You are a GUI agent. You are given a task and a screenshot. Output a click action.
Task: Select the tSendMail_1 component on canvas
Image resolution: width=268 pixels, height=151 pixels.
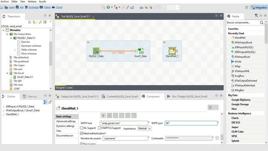click(172, 51)
